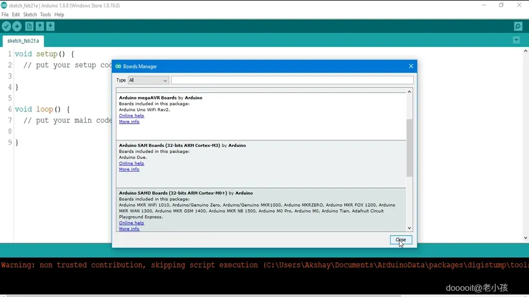Open Online help for megaAVR Boards
529x297 pixels.
[131, 115]
